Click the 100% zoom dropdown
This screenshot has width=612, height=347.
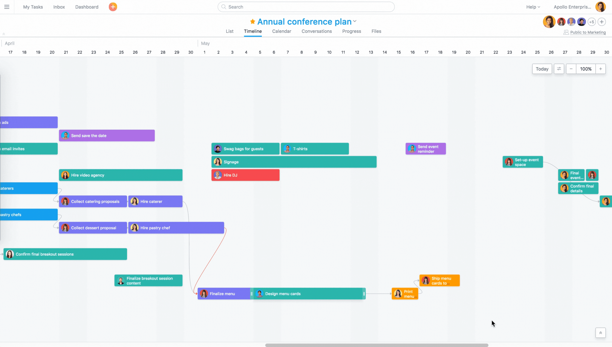[585, 69]
